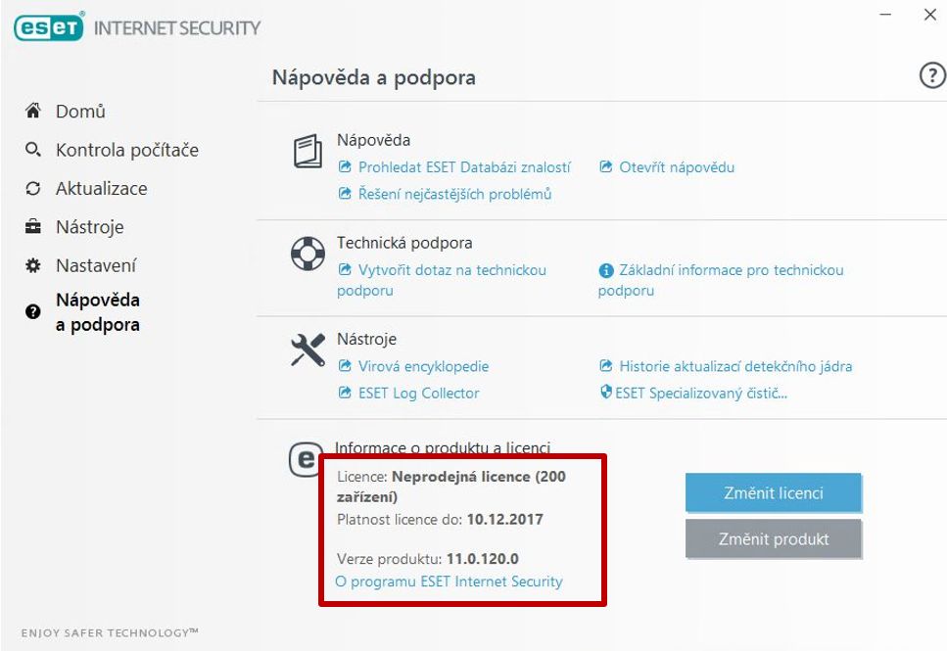Click the ESET logo in the header
This screenshot has width=947, height=651.
point(48,27)
